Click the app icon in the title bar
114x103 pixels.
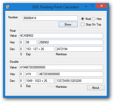click(8, 7)
